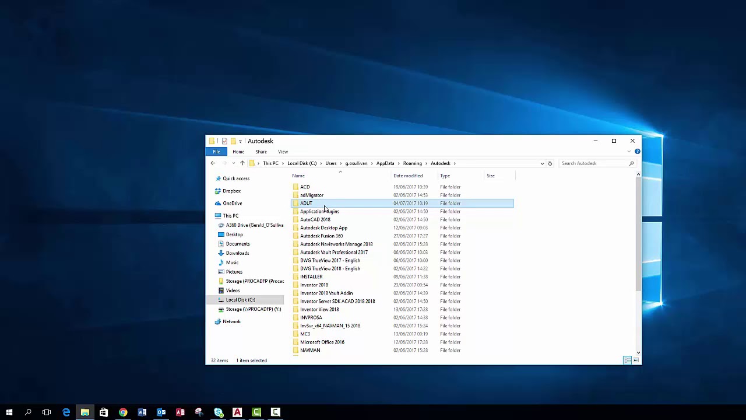
Task: Select Dropbox in the navigation pane
Action: coord(231,191)
